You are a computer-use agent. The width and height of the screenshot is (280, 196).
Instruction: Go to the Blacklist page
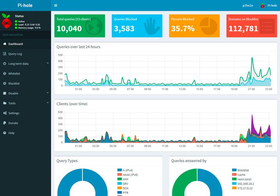[x=25, y=83]
